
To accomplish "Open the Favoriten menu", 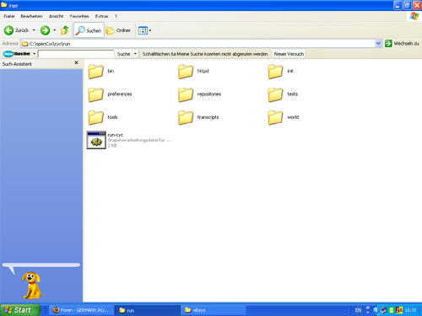I will (x=79, y=16).
